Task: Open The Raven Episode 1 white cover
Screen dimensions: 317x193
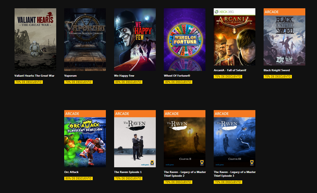Action: point(135,139)
